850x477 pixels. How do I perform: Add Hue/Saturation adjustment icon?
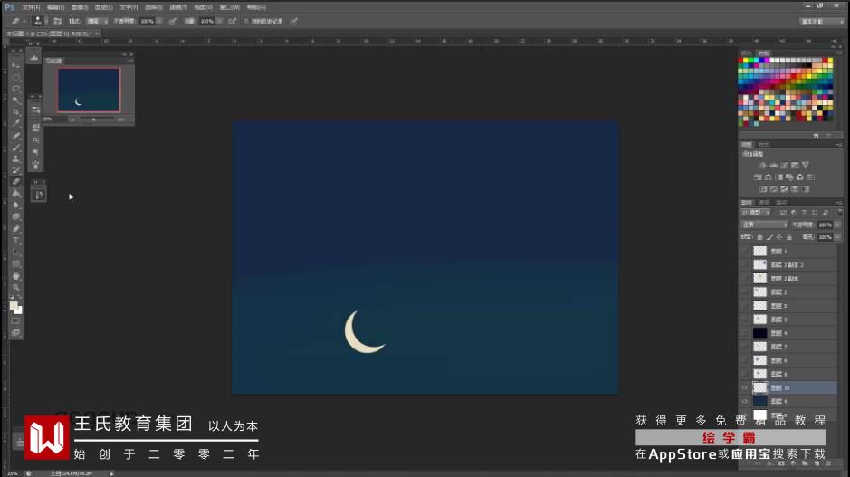[x=758, y=177]
